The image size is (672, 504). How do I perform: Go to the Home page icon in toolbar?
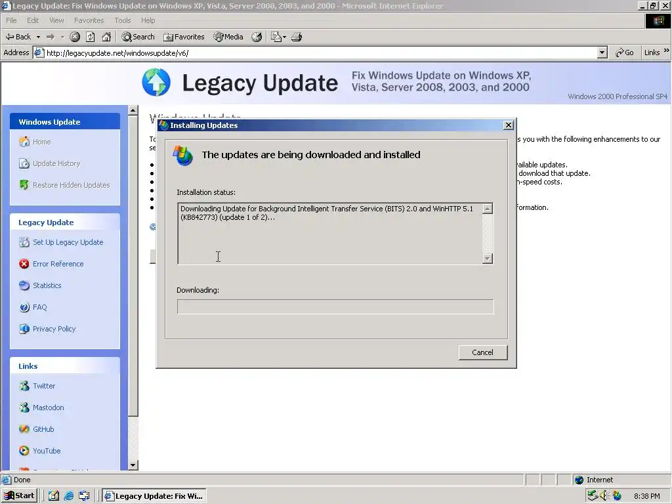(106, 37)
